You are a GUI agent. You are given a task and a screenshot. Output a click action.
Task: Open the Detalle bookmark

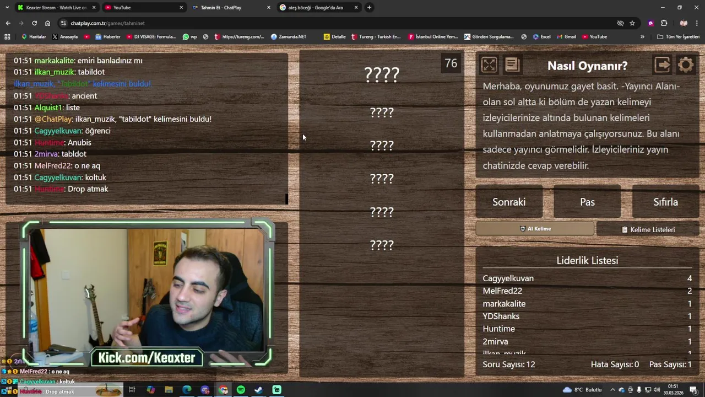[335, 37]
